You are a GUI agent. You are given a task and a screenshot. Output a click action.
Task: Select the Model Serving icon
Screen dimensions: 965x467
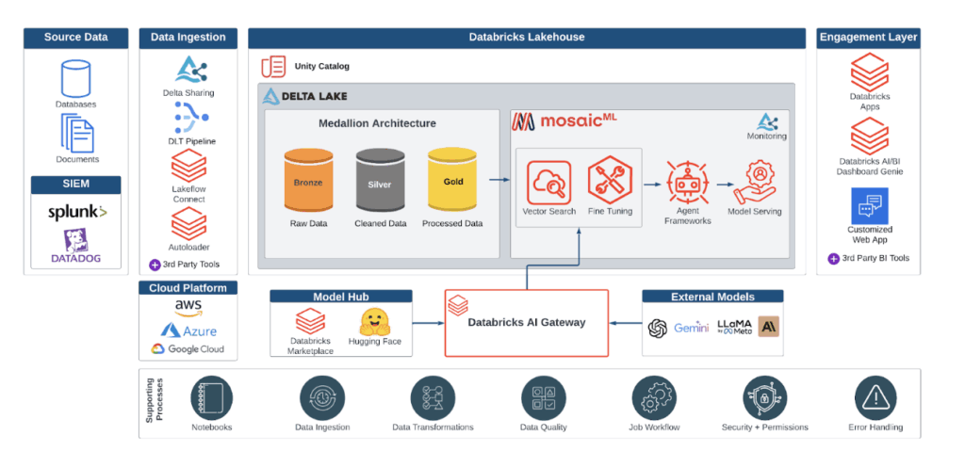click(755, 183)
